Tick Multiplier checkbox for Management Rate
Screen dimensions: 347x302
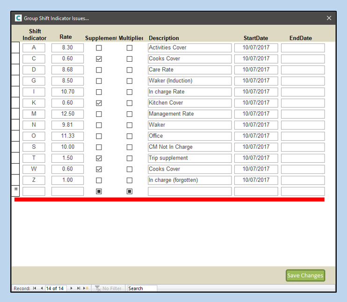coord(130,114)
